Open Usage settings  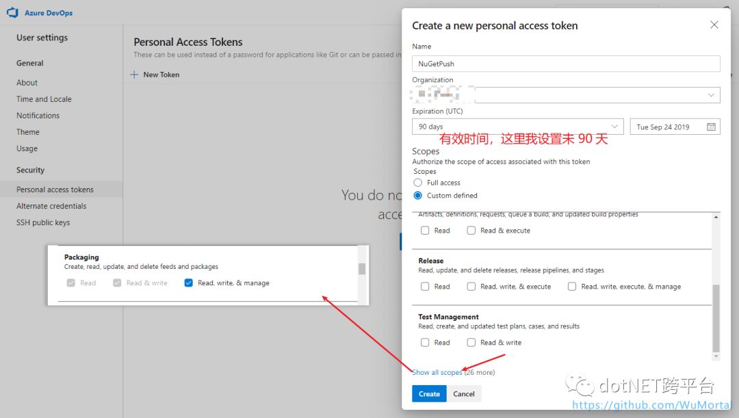coord(27,148)
